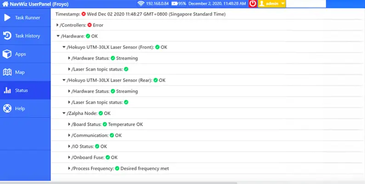Collapse the /Hardware tree node
365x184 pixels.
(58, 36)
